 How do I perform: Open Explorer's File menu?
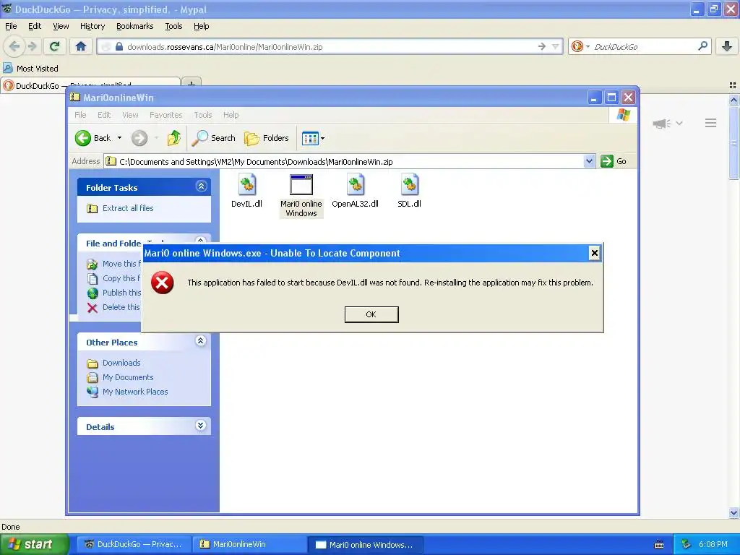click(81, 115)
